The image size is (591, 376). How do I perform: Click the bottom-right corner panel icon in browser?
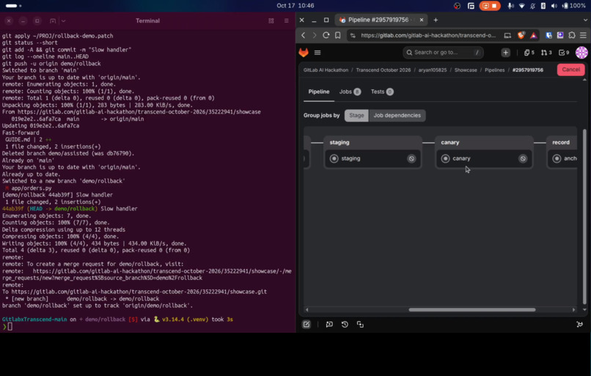coord(580,324)
